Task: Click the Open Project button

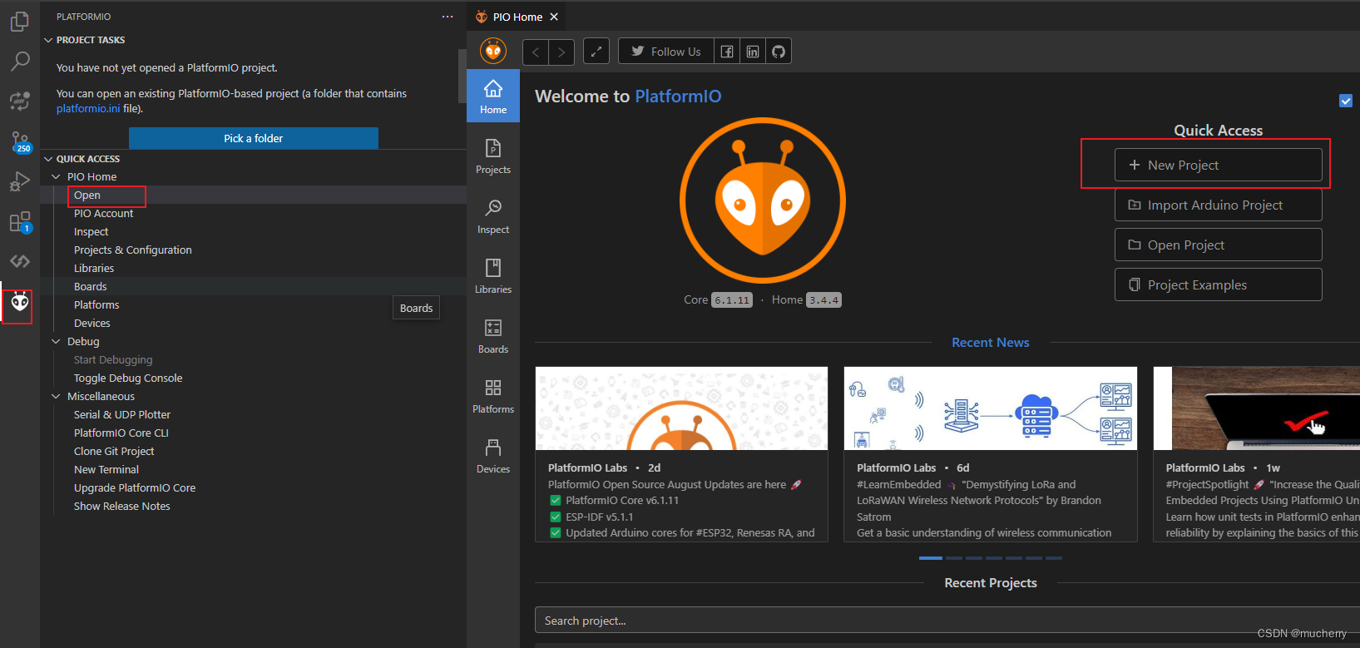Action: click(1218, 245)
